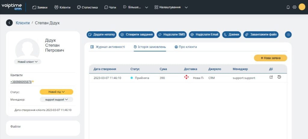Click the client profile avatar placeholder
Viewport: 308px width, 139px height.
click(27, 49)
